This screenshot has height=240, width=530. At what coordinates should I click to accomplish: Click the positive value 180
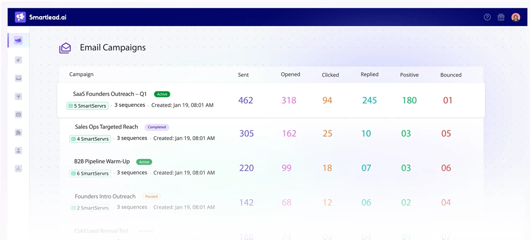[x=409, y=100]
